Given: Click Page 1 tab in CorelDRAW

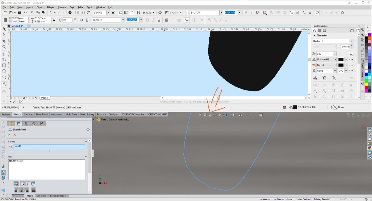Looking at the screenshot, I should 45,98.
